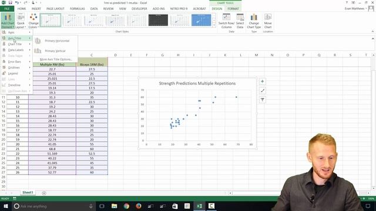The height and width of the screenshot is (211, 376).
Task: Click the Multiple RM (lbs) header cell
Action: 52,64
